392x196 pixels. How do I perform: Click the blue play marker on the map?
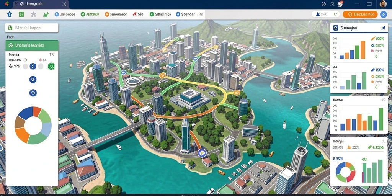tap(202, 153)
